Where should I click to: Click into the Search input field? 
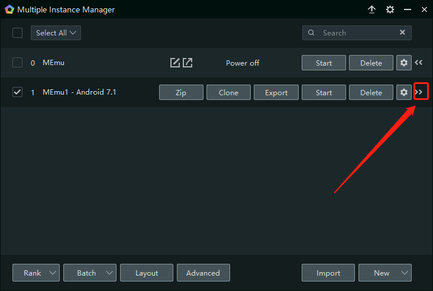(x=358, y=33)
